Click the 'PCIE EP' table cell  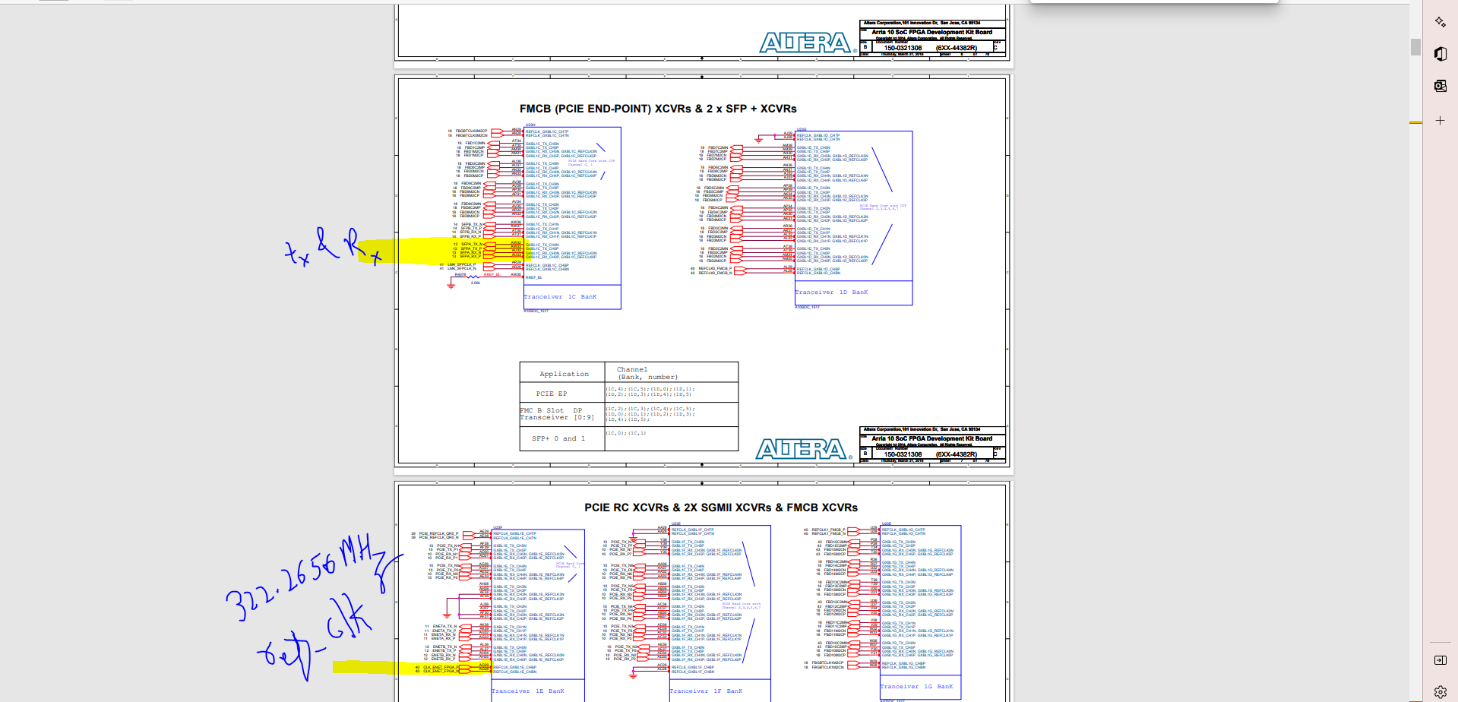563,394
